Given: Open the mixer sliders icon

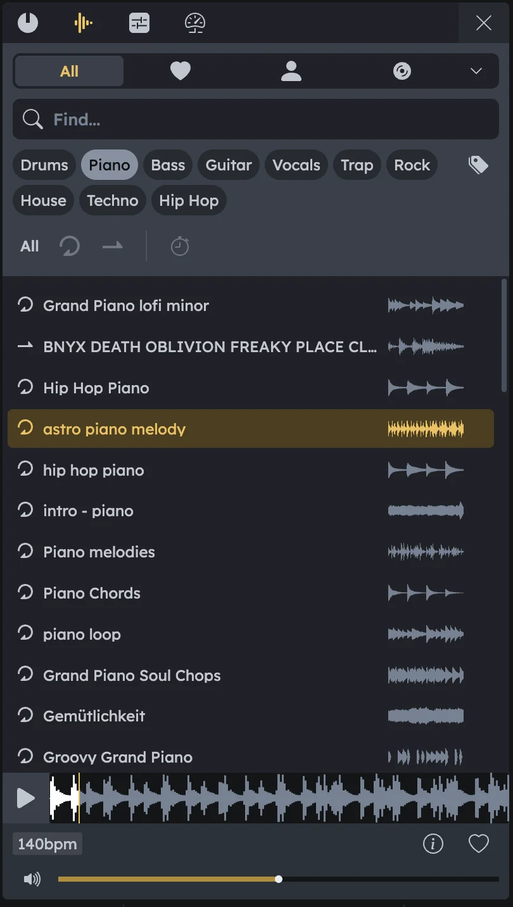Looking at the screenshot, I should (x=139, y=23).
